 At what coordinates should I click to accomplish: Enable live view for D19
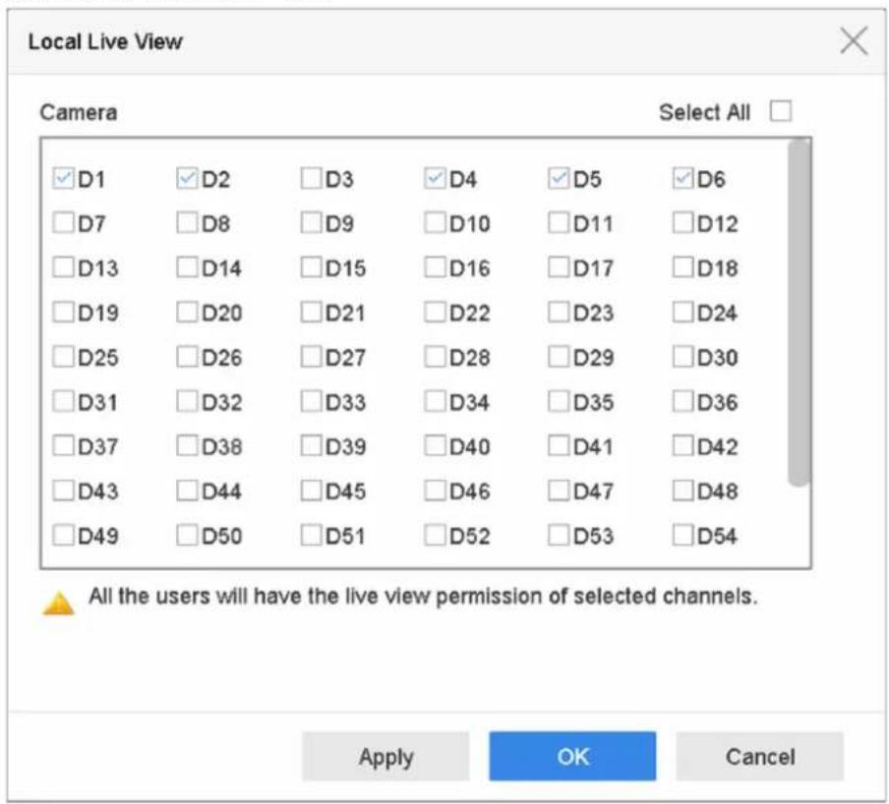(x=63, y=312)
